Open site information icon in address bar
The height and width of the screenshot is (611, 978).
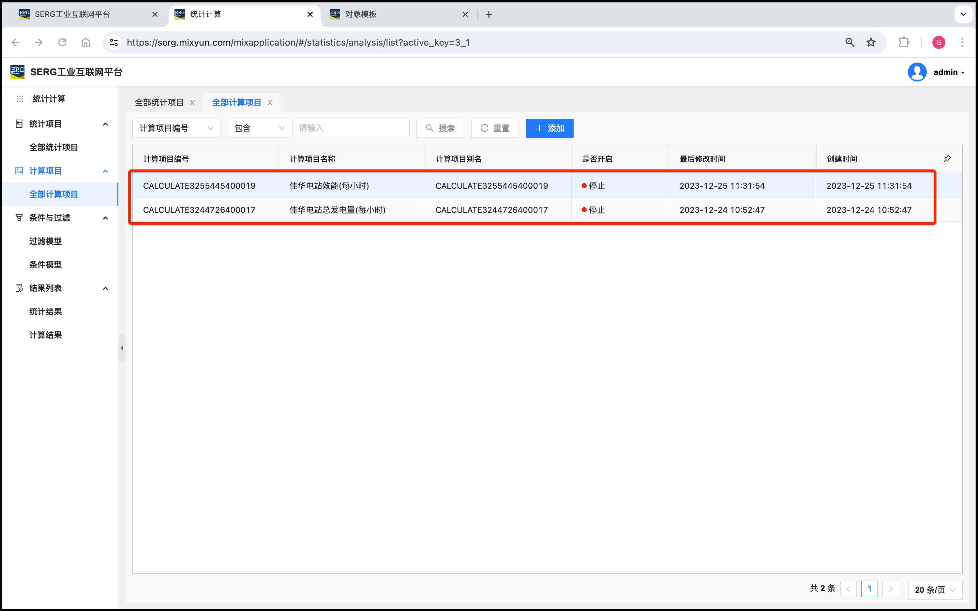(x=114, y=42)
